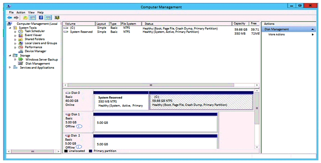This screenshot has width=321, height=163.
Task: Select the (C:) 59.66 GB partition block
Action: point(202,102)
